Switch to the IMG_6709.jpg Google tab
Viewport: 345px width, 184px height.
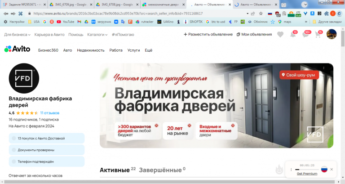pyautogui.click(x=70, y=4)
